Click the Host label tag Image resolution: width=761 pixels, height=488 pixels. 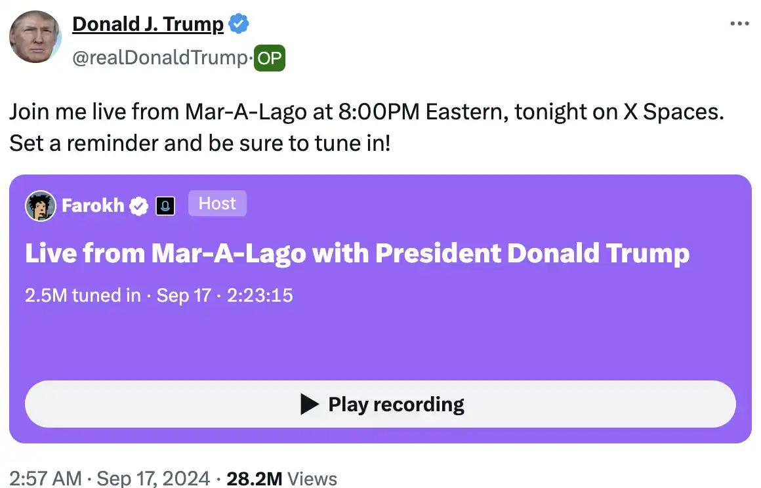click(217, 204)
